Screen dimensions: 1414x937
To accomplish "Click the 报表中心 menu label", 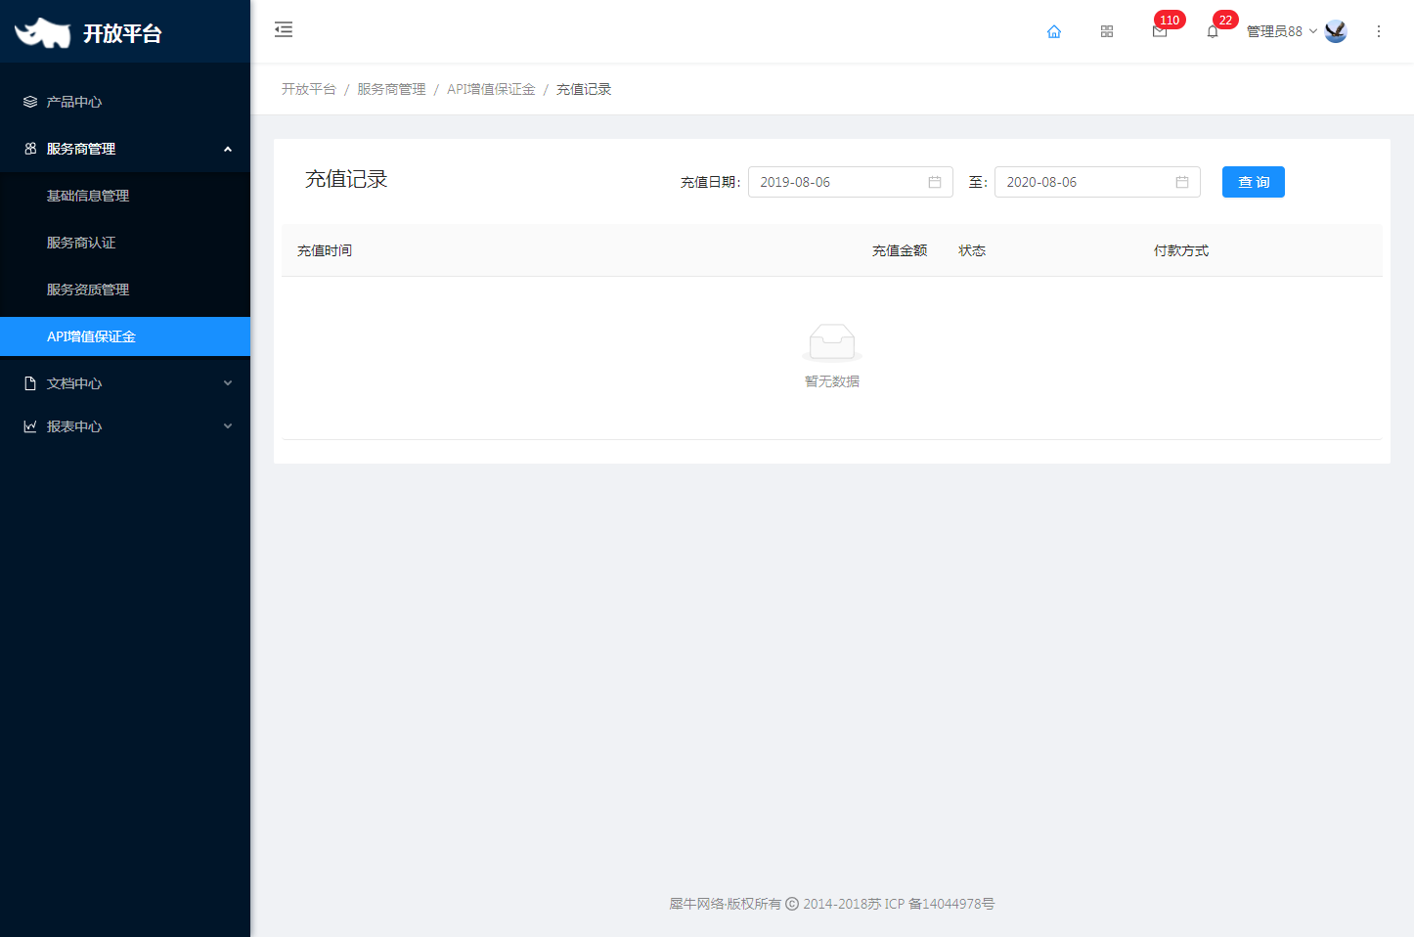I will point(74,426).
